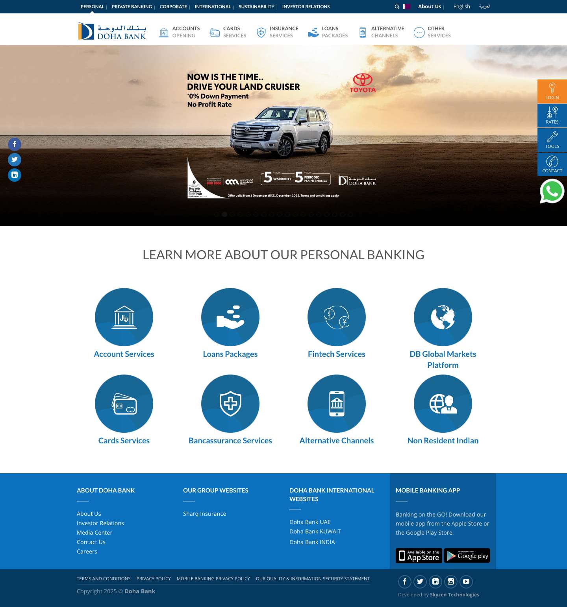
Task: Click the Tools wrench icon on sidebar
Action: point(552,140)
